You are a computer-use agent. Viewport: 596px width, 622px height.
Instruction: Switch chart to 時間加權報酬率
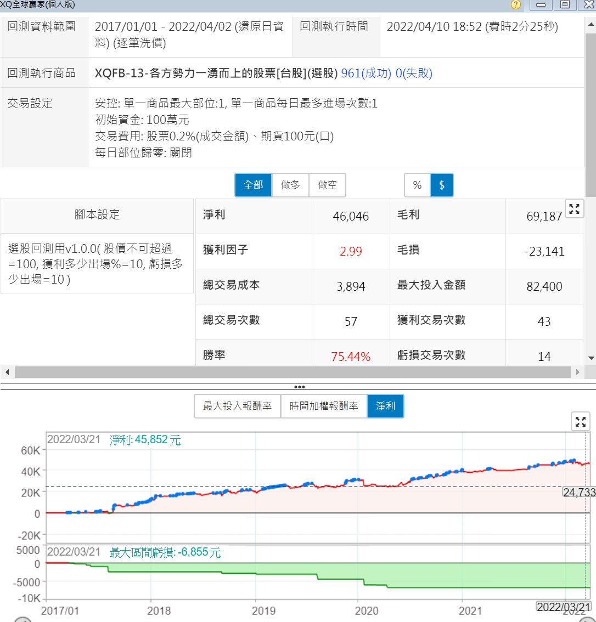pyautogui.click(x=324, y=406)
